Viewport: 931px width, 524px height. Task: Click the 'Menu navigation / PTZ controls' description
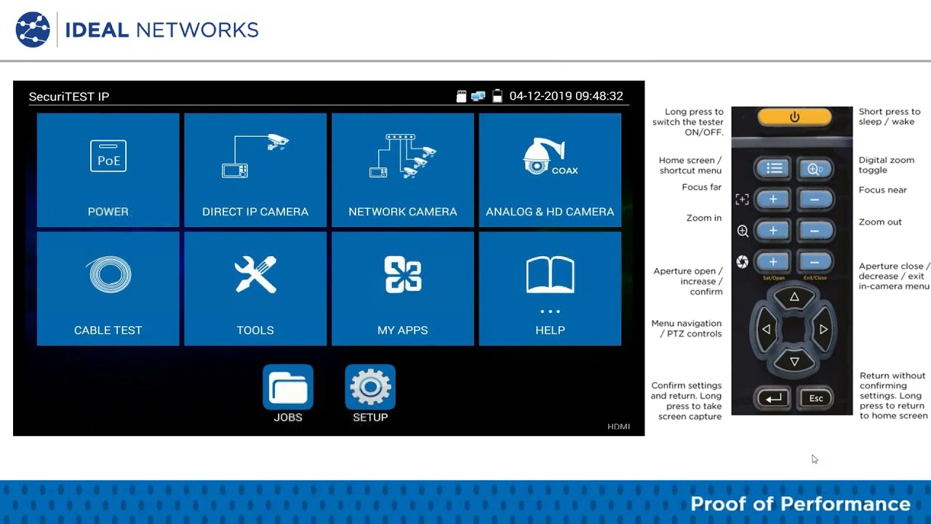(x=687, y=328)
